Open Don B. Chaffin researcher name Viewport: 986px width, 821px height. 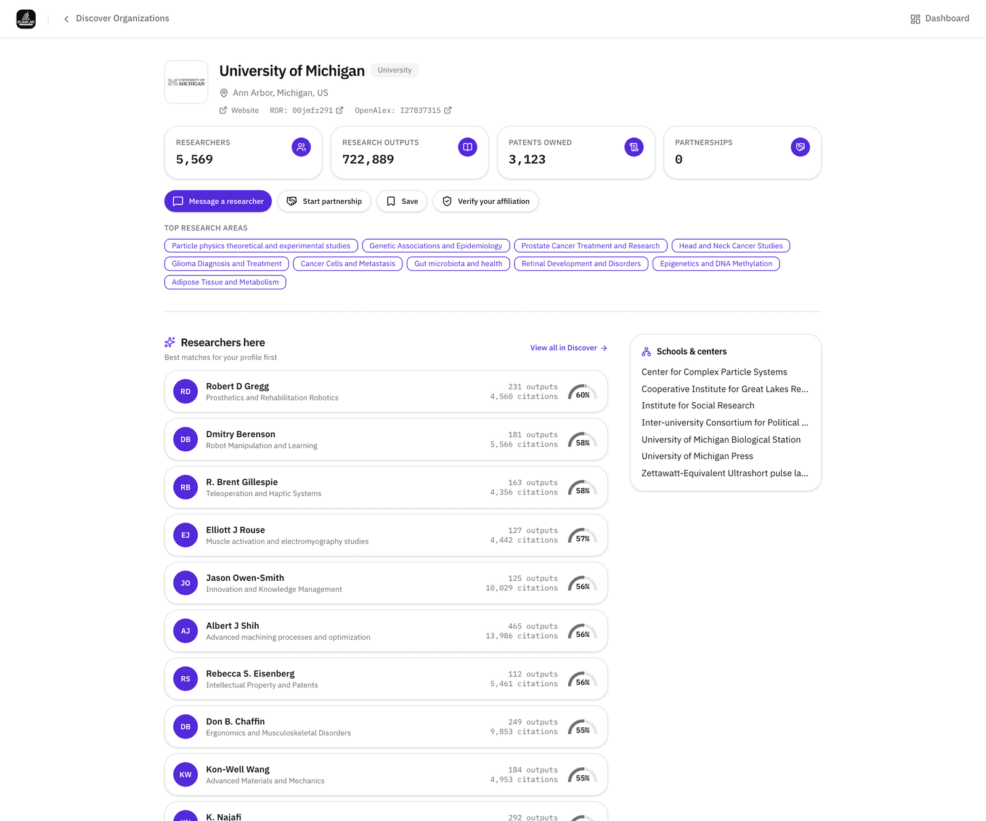tap(235, 722)
